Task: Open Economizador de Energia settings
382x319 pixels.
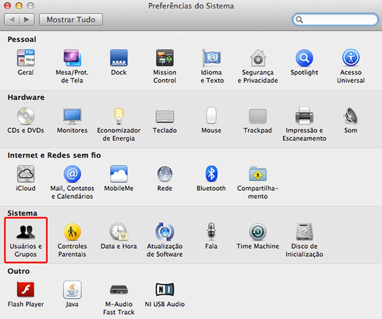Action: [119, 116]
